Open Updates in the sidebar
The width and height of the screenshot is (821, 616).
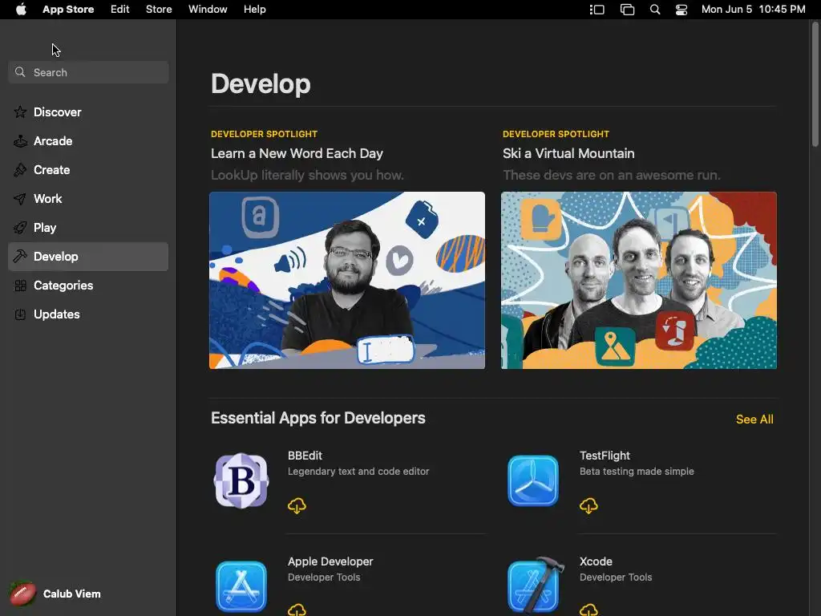[88, 314]
